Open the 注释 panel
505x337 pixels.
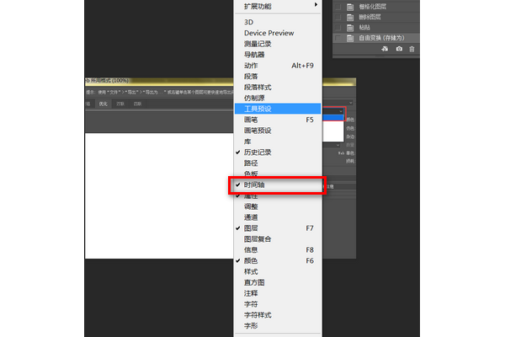(x=278, y=293)
